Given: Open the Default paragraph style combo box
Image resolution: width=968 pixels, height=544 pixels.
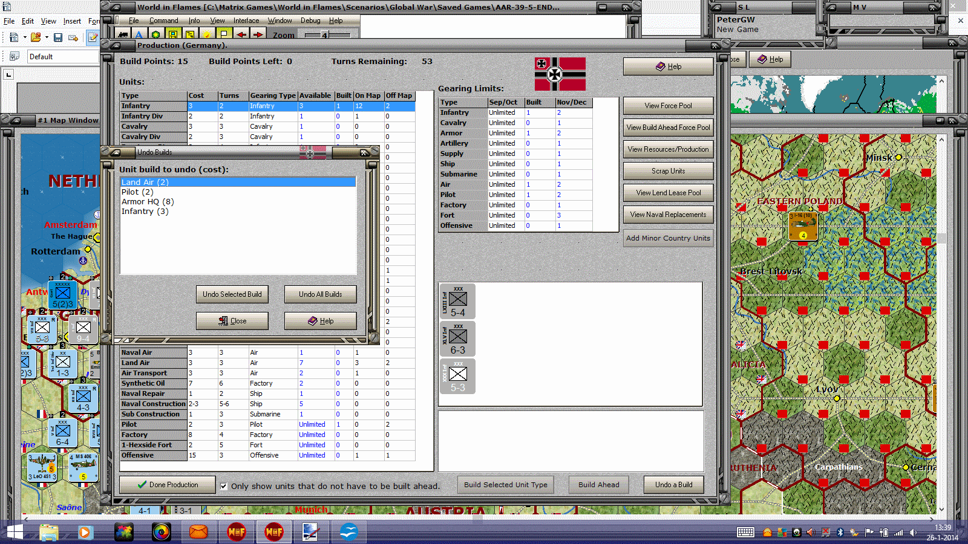Looking at the screenshot, I should pyautogui.click(x=63, y=57).
